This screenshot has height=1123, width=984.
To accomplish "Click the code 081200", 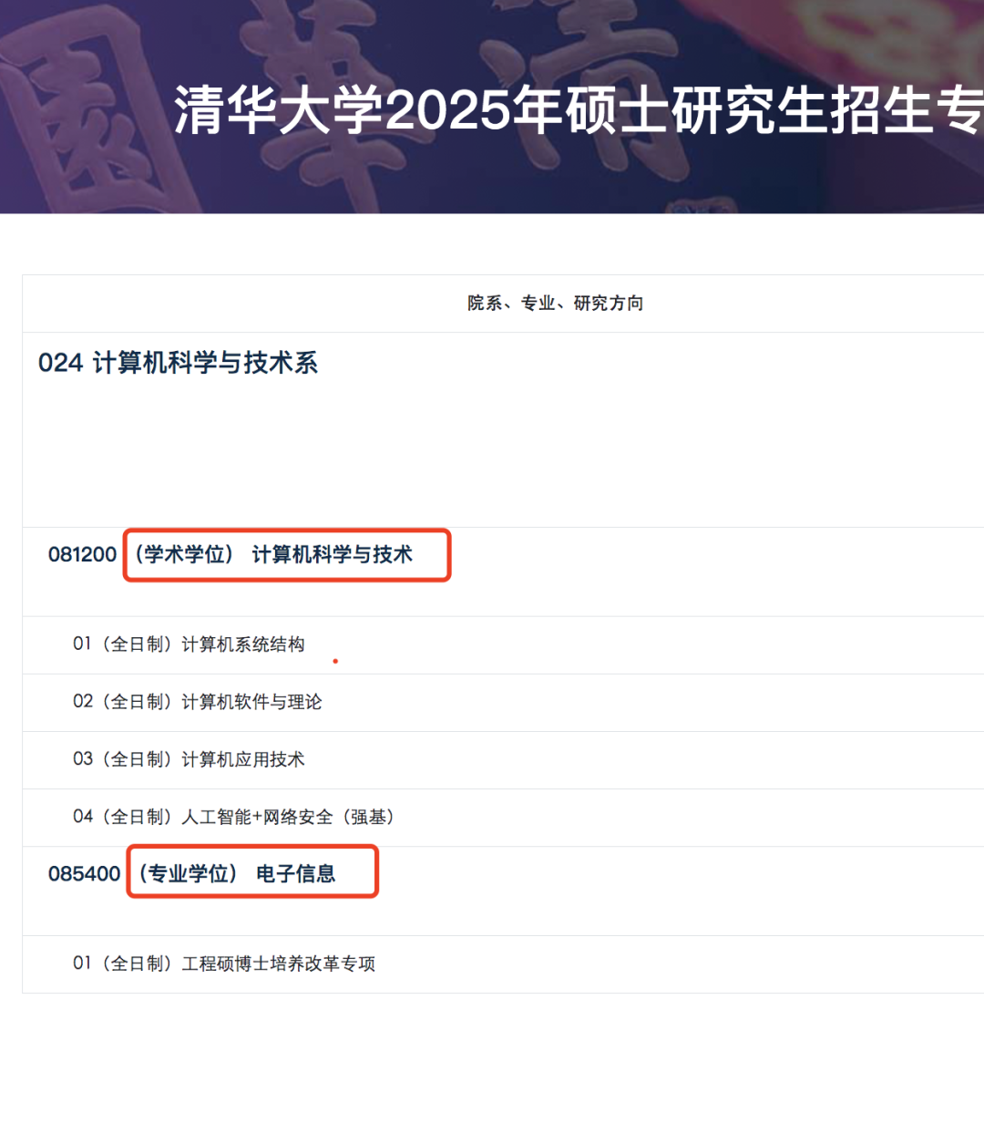I will [x=82, y=554].
